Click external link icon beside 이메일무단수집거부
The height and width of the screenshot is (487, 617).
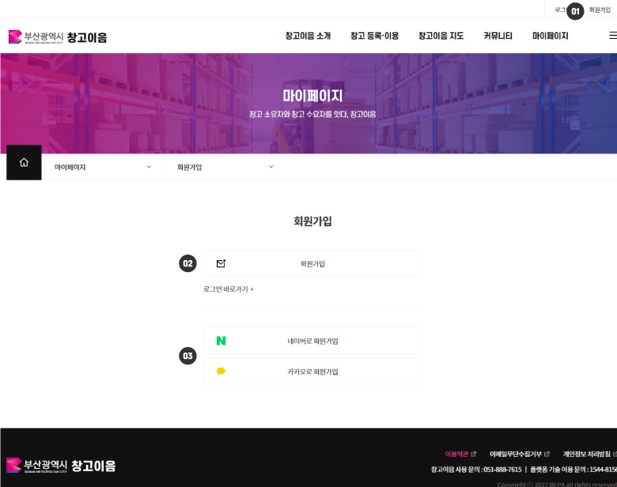(547, 454)
